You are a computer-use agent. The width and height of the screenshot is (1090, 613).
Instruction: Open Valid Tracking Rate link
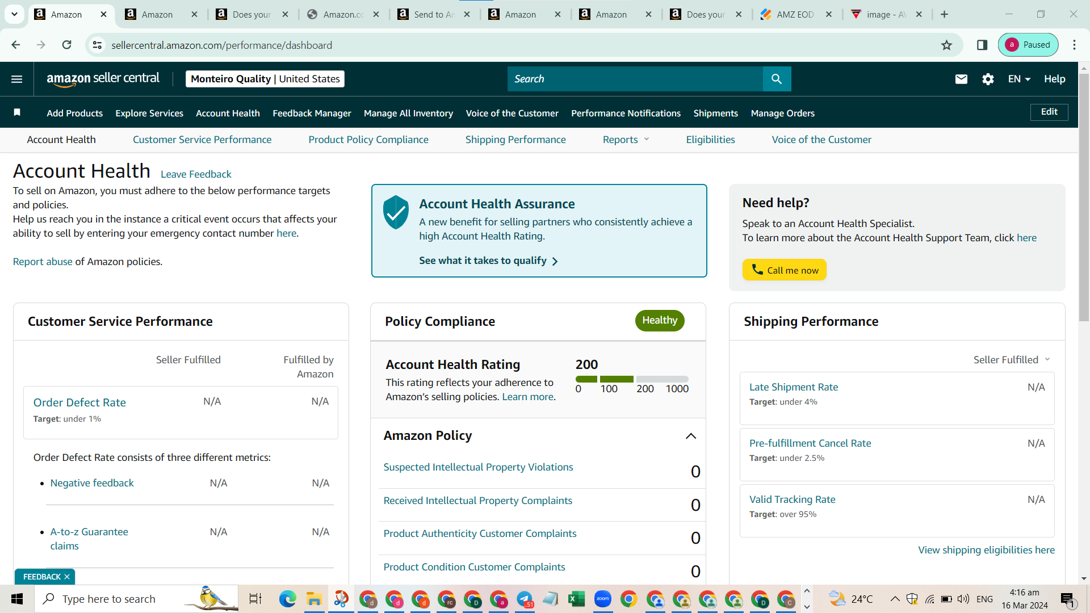coord(793,499)
